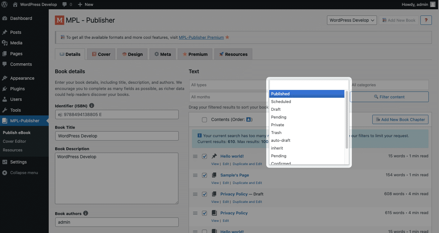This screenshot has height=233, width=439.
Task: Click the Filter content button
Action: tap(389, 97)
